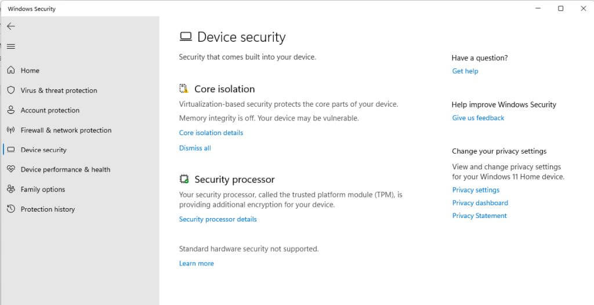Click the Security processor chip icon
Screen dimensions: 594x305
[184, 179]
